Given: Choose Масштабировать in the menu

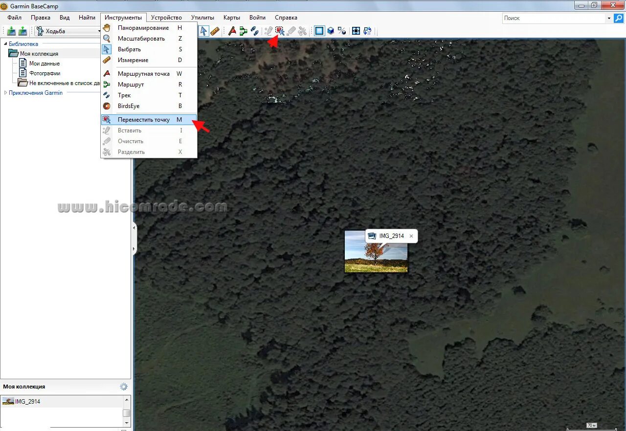Looking at the screenshot, I should tap(149, 39).
